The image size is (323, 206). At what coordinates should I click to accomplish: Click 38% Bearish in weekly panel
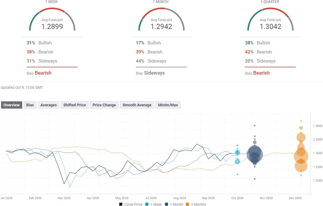(x=40, y=52)
